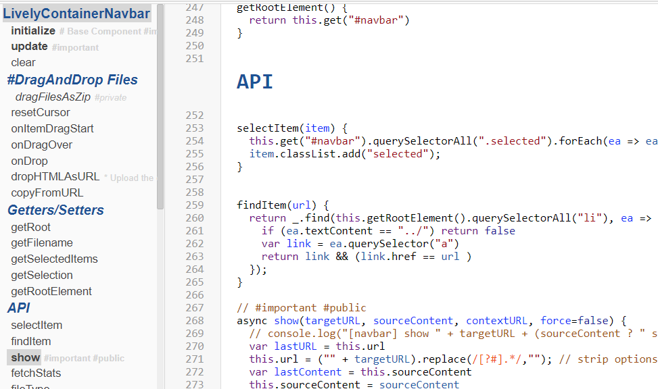Open fetchStats method in outline

click(36, 373)
